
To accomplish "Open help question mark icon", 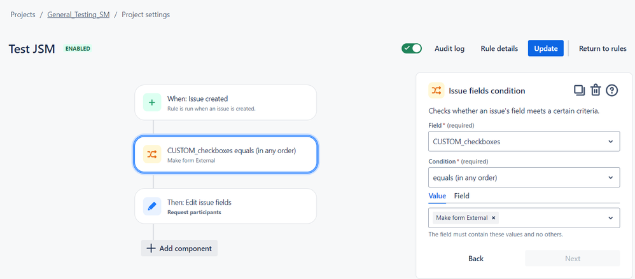I will [x=611, y=90].
